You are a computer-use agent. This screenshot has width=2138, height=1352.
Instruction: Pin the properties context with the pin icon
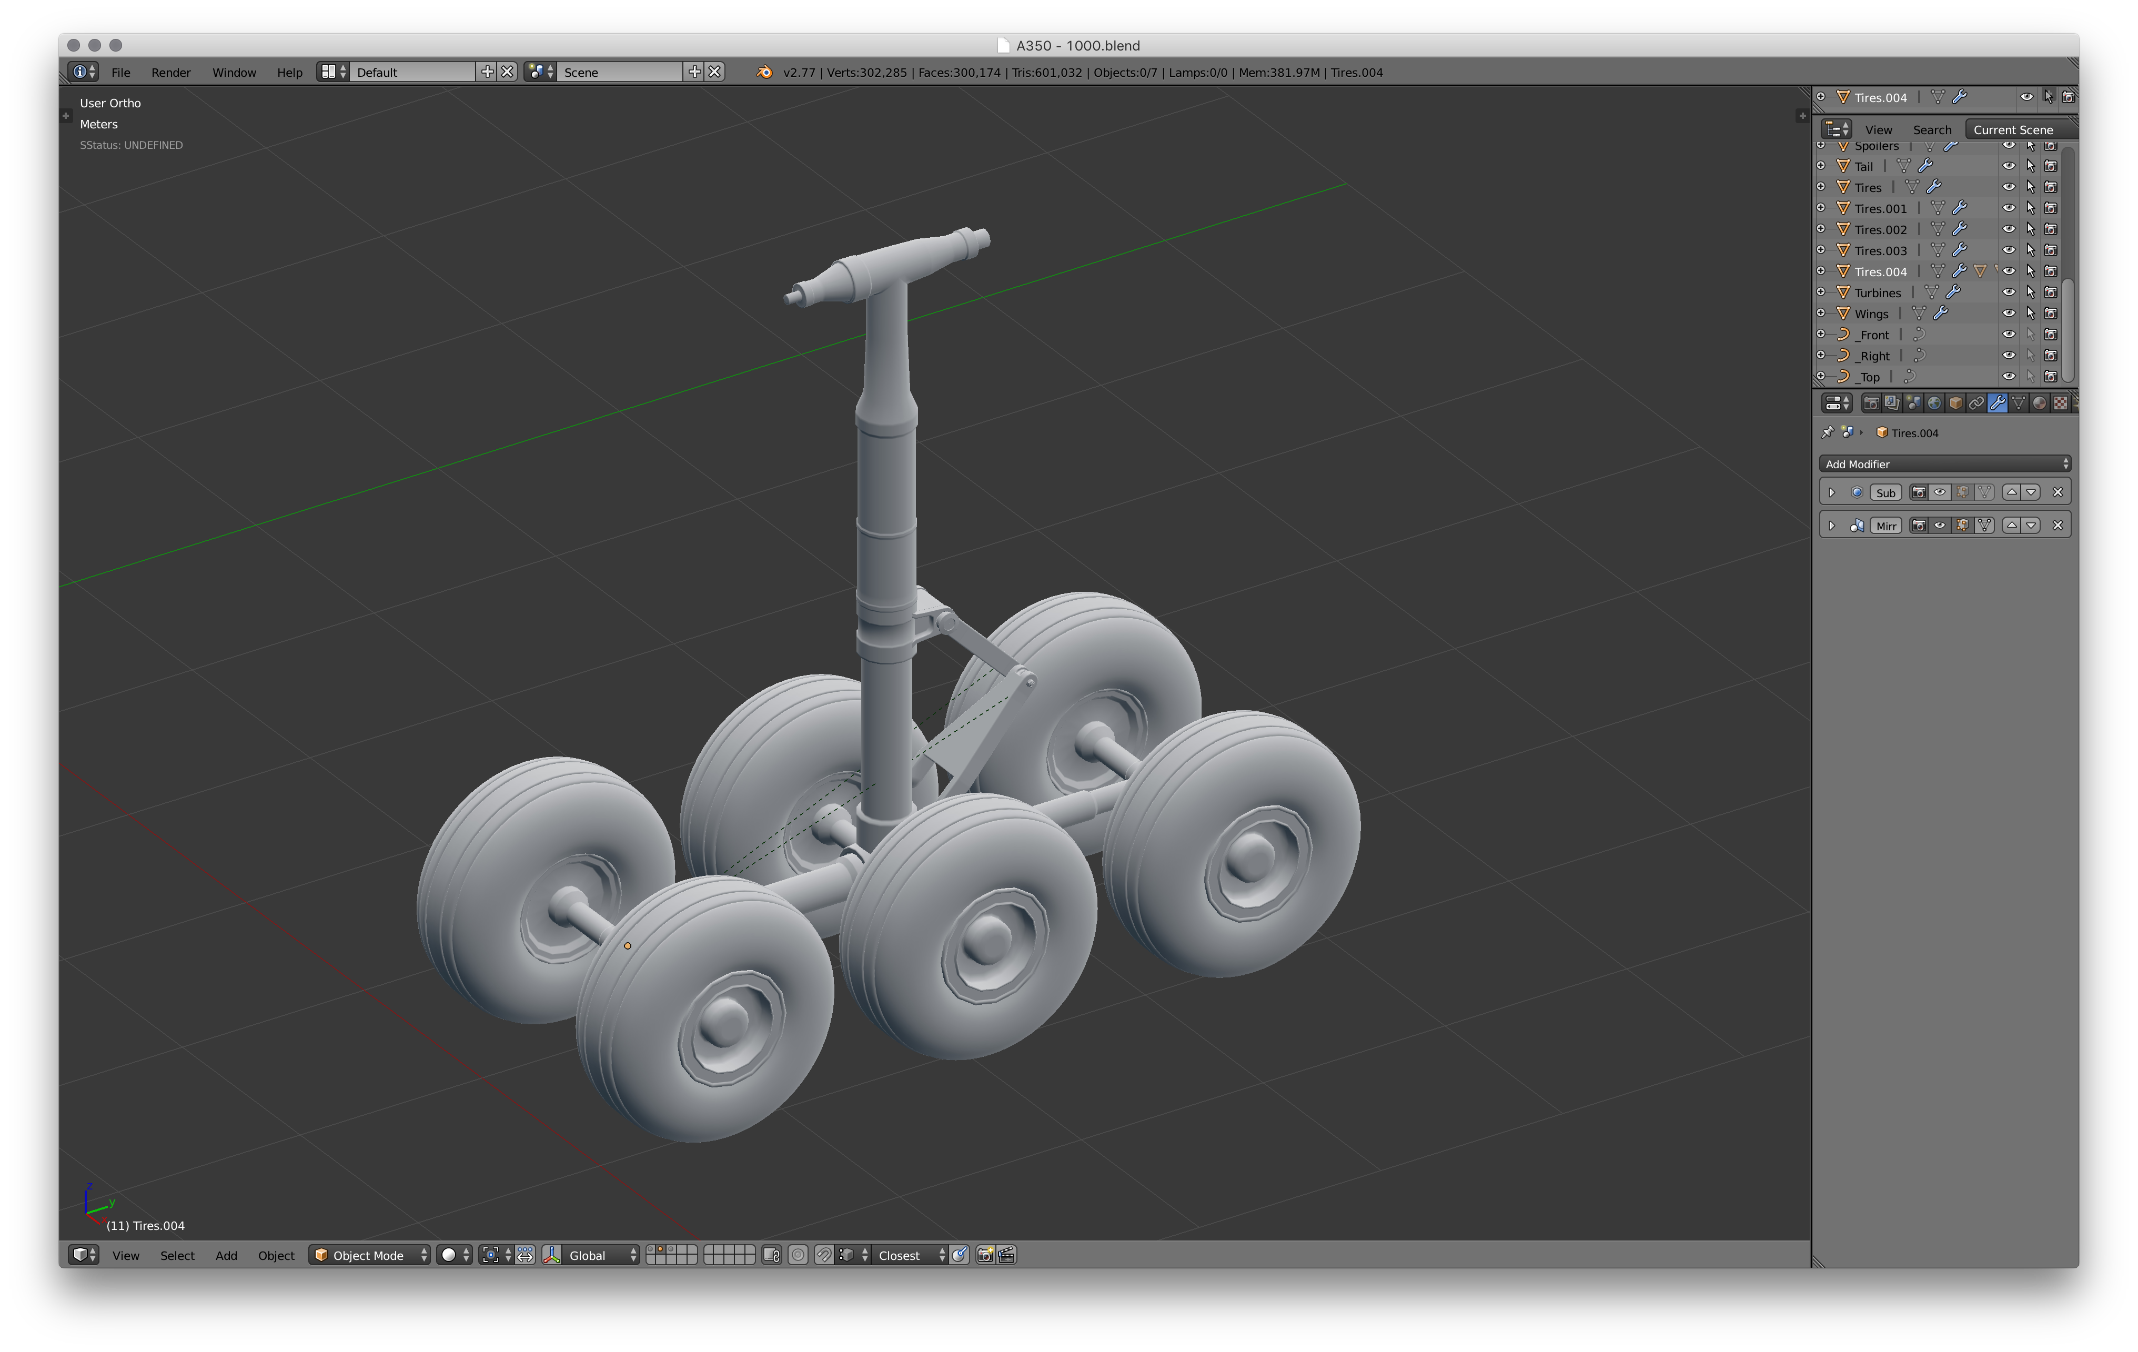[1827, 432]
